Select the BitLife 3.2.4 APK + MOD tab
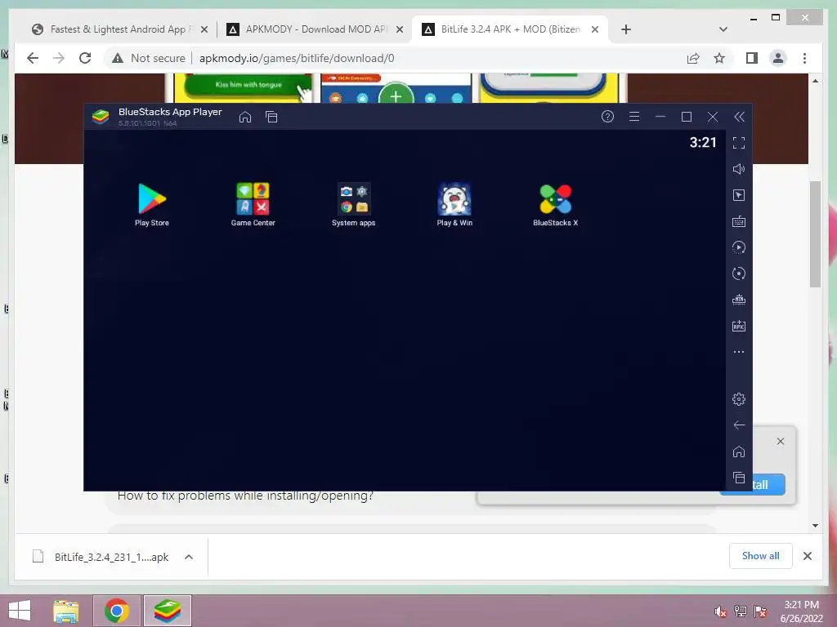 510,29
